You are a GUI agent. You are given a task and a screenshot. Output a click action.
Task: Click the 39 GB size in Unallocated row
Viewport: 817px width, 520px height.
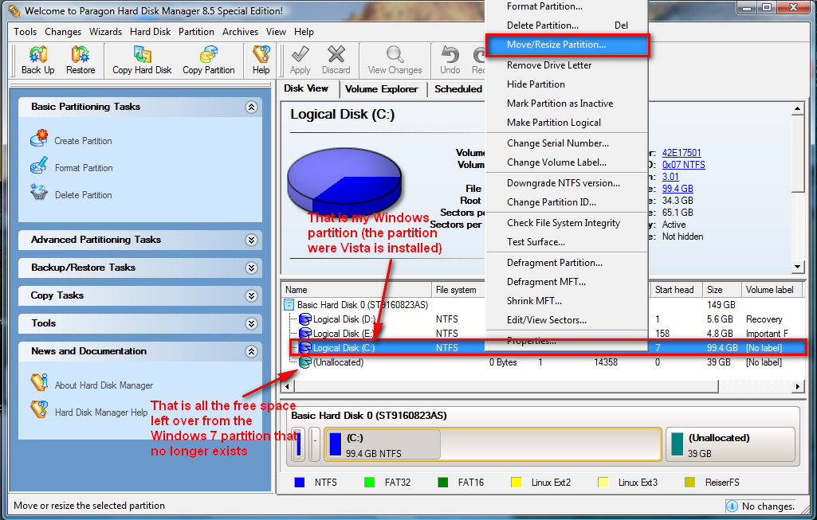pos(718,362)
